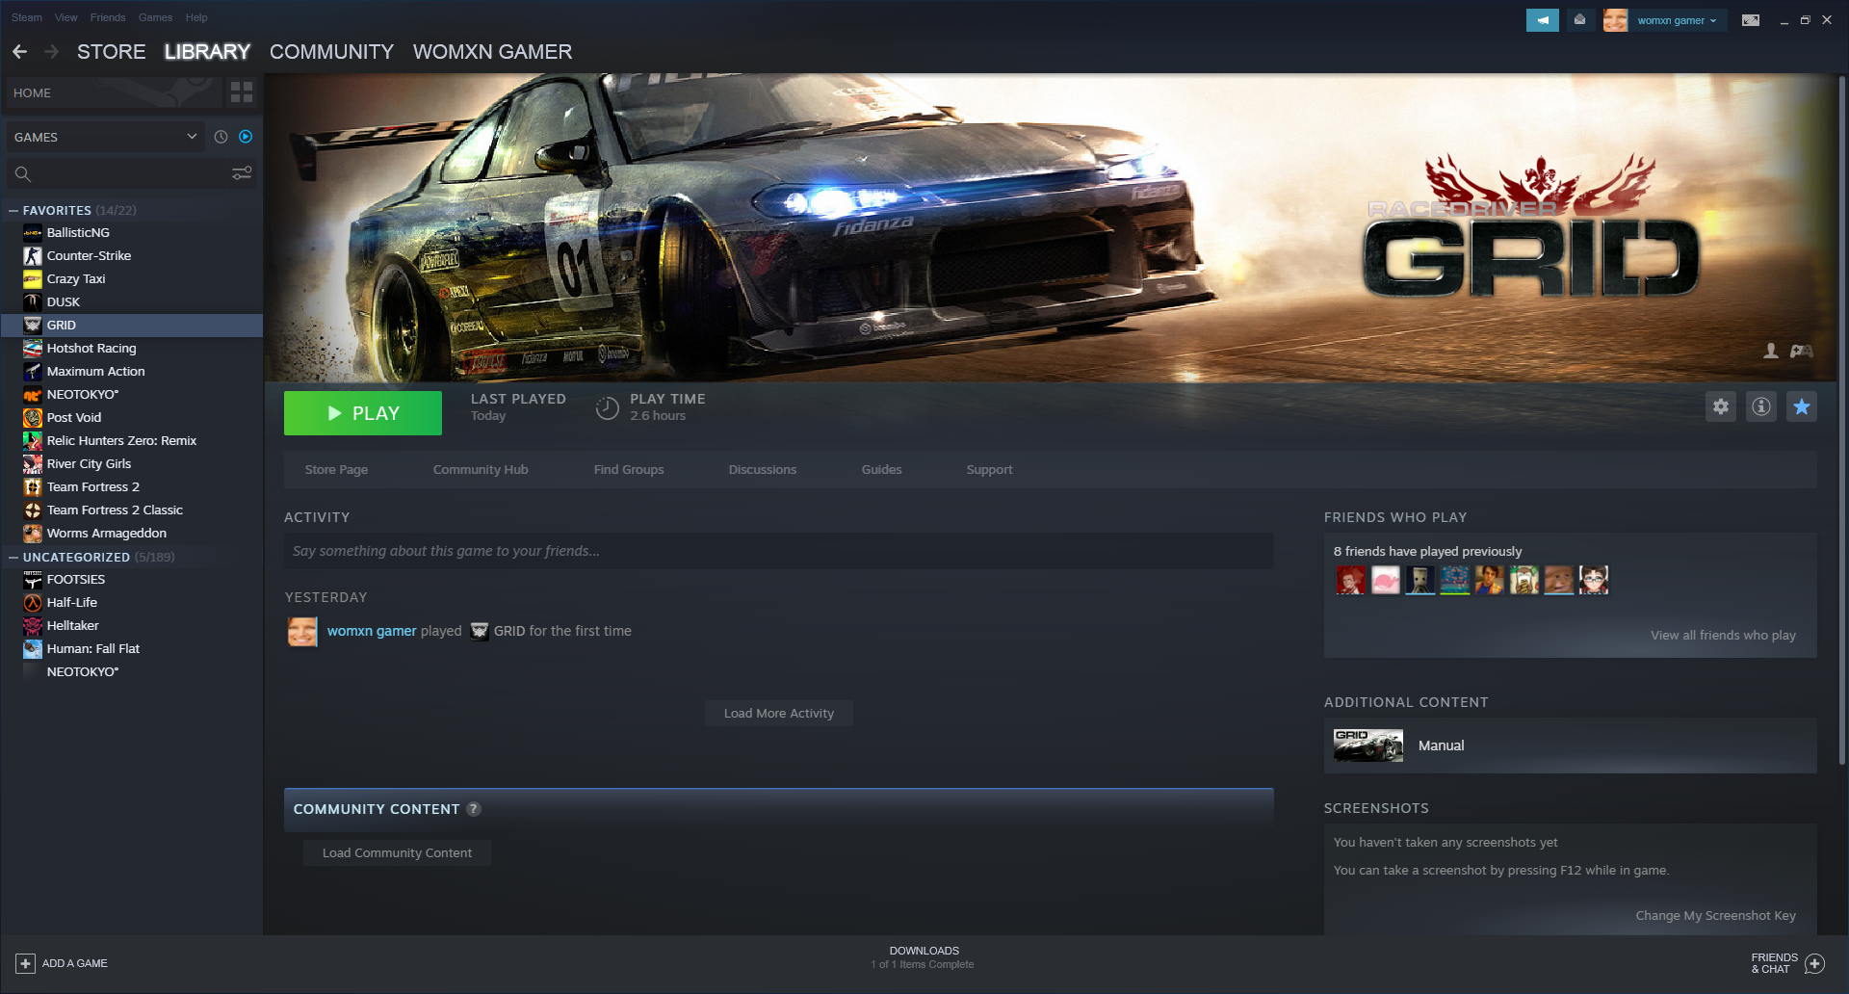
Task: Open Friends & Chat in the bottom corner
Action: 1786,962
